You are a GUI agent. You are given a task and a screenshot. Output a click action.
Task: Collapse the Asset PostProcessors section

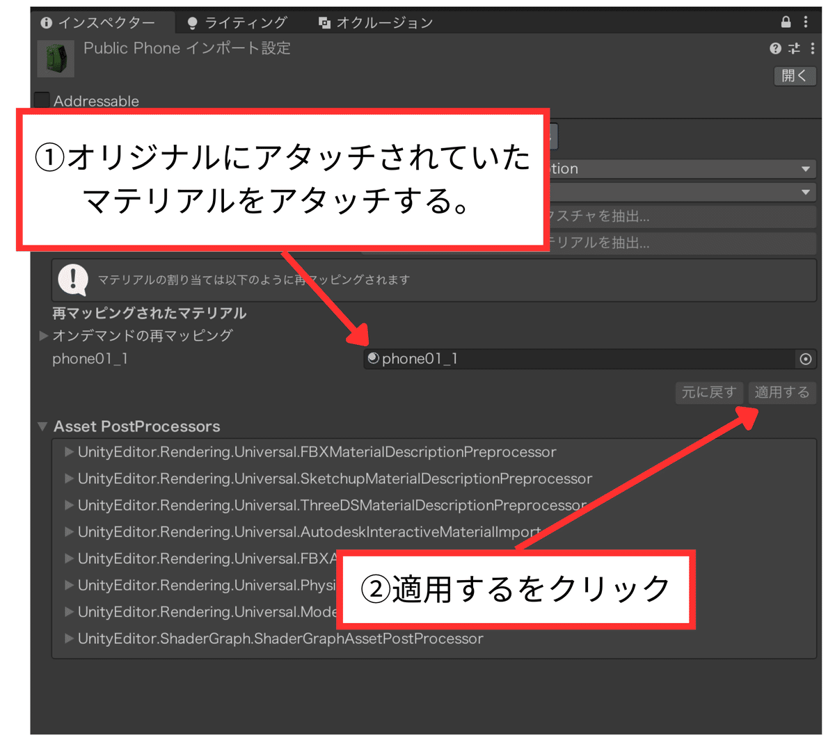click(42, 426)
